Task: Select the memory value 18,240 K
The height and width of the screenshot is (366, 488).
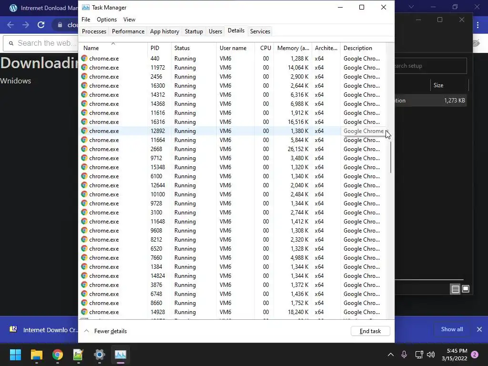Action: [x=298, y=312]
